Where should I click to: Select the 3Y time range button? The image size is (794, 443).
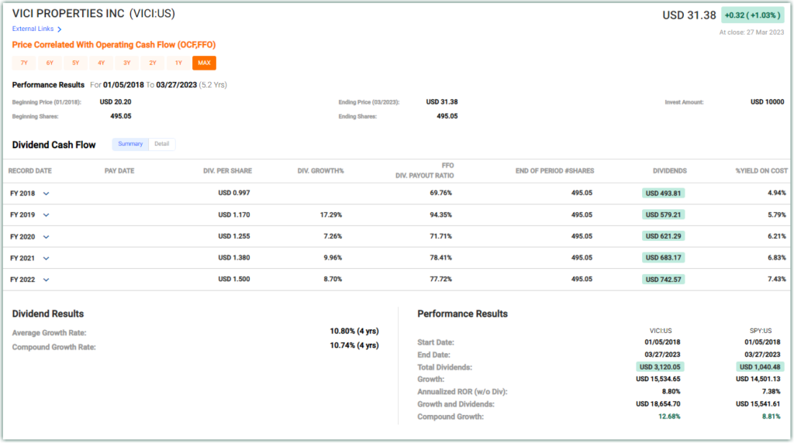[127, 63]
